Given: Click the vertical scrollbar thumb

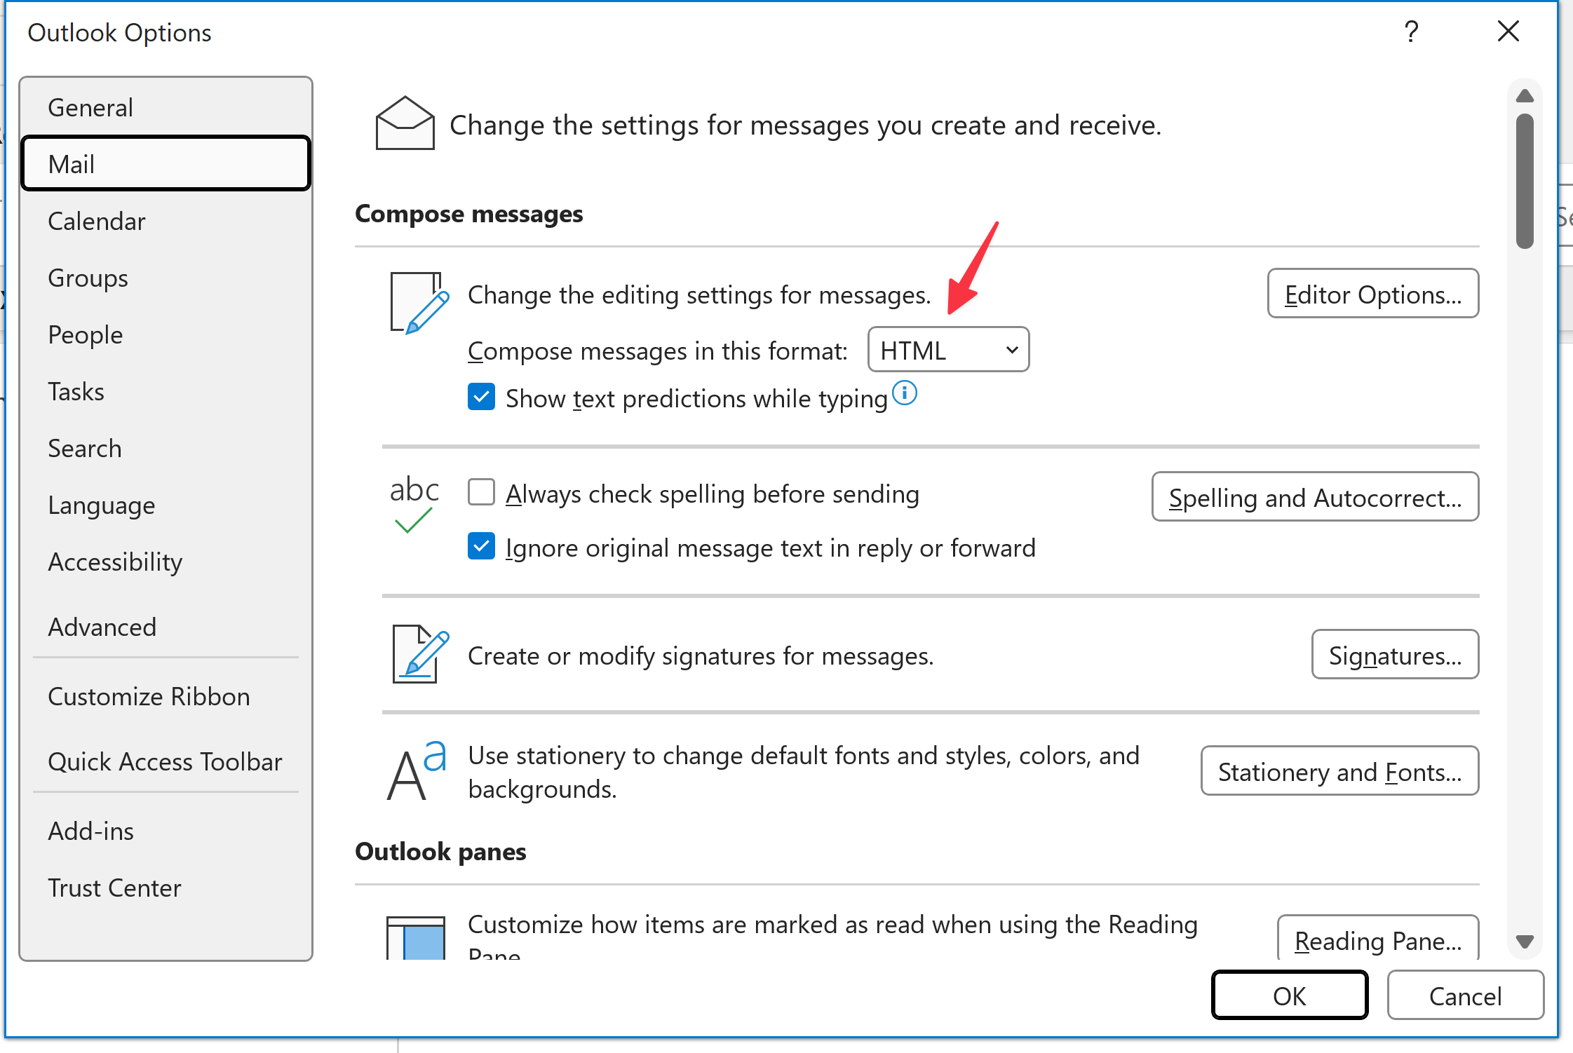Looking at the screenshot, I should pos(1525,181).
